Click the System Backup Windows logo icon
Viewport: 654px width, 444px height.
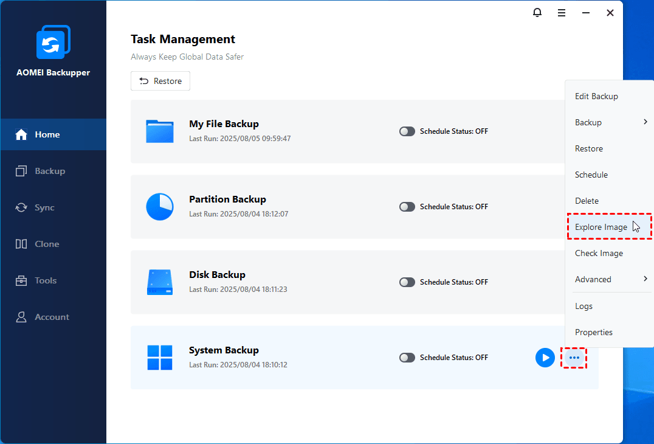coord(160,358)
